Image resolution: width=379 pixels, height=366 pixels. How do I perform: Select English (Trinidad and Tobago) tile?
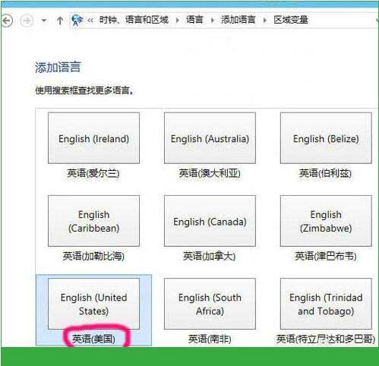coord(326,304)
